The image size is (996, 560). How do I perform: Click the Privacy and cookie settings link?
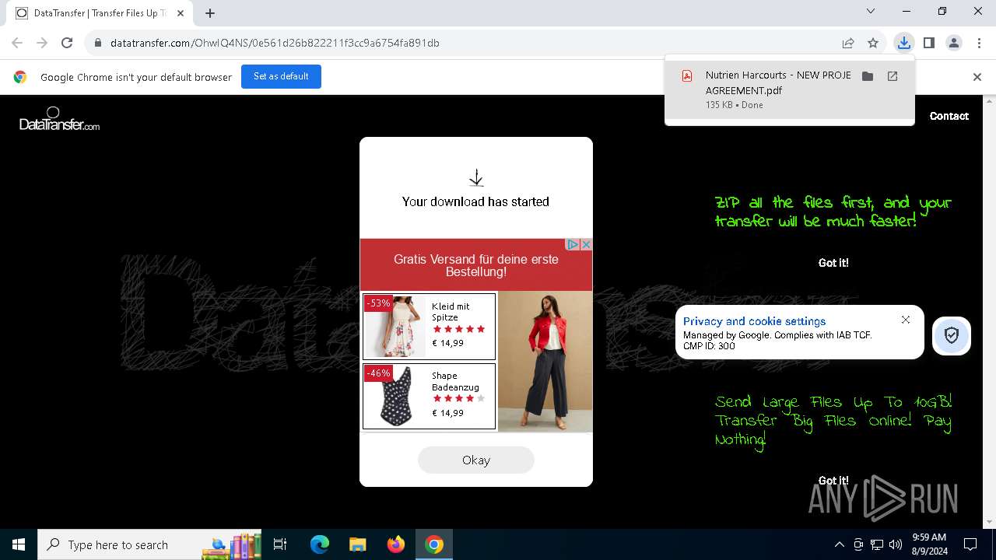[x=754, y=321]
